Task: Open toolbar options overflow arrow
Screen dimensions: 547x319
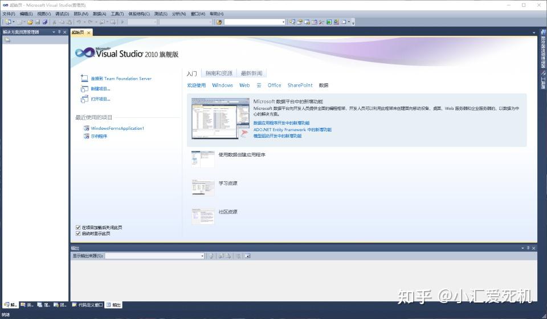Action: click(353, 23)
